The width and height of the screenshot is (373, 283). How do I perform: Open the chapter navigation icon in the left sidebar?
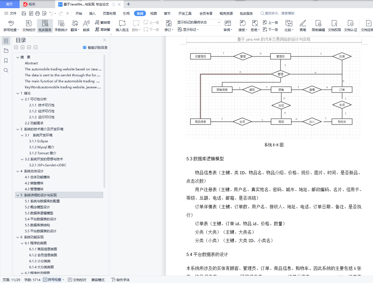point(6,51)
